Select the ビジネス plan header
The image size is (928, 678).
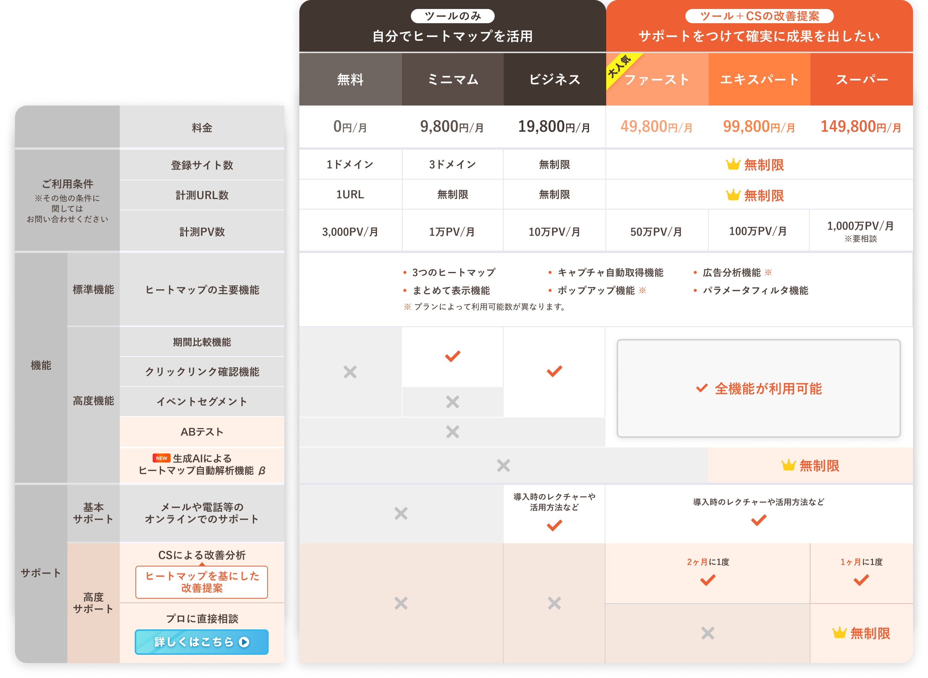coord(555,79)
